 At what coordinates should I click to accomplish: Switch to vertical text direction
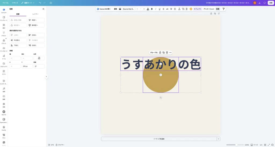183,9
